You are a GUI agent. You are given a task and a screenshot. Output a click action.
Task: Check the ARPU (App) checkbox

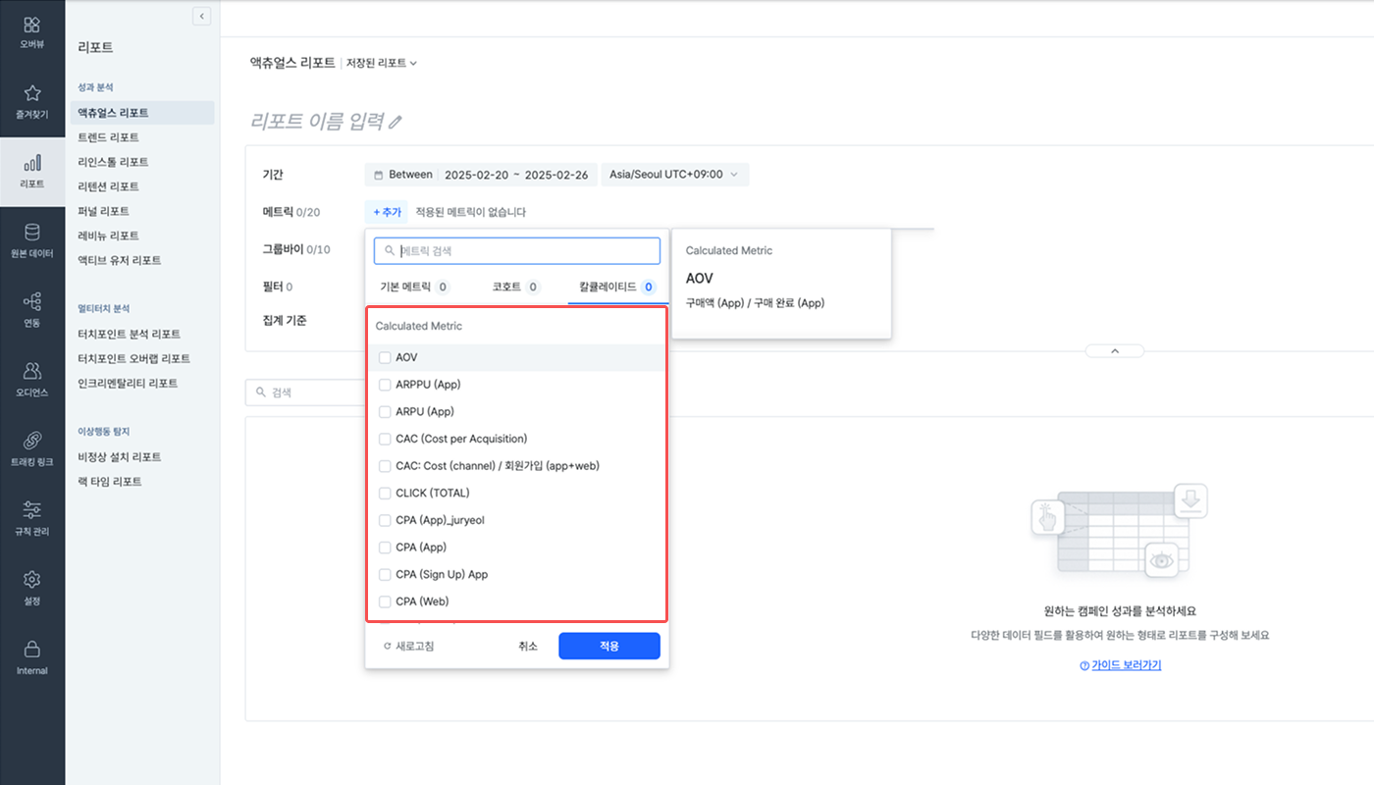[385, 411]
